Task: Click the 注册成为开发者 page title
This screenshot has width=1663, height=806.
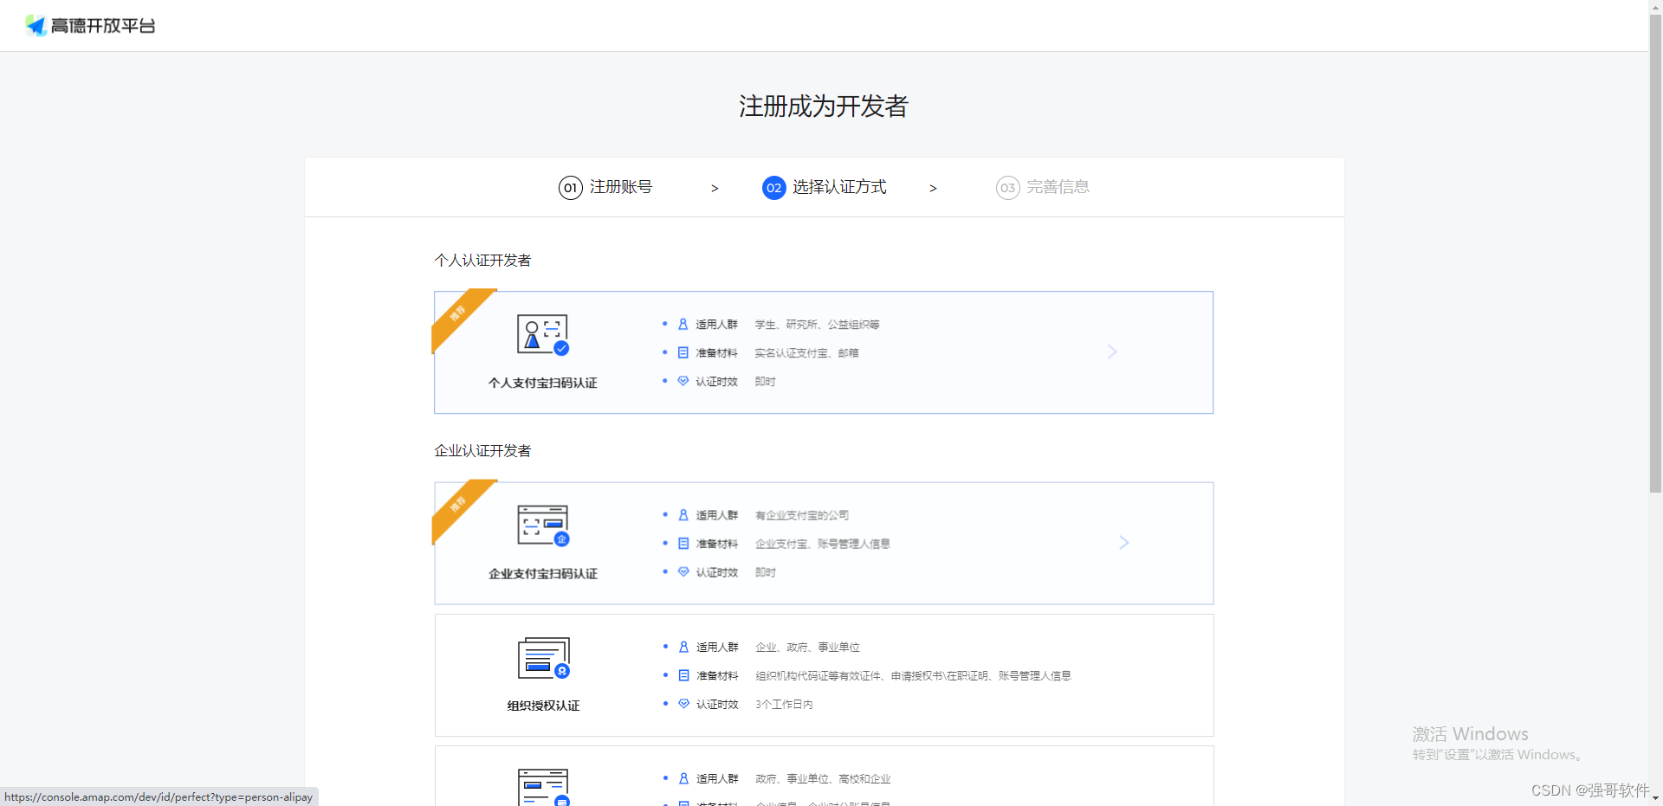Action: 823,106
